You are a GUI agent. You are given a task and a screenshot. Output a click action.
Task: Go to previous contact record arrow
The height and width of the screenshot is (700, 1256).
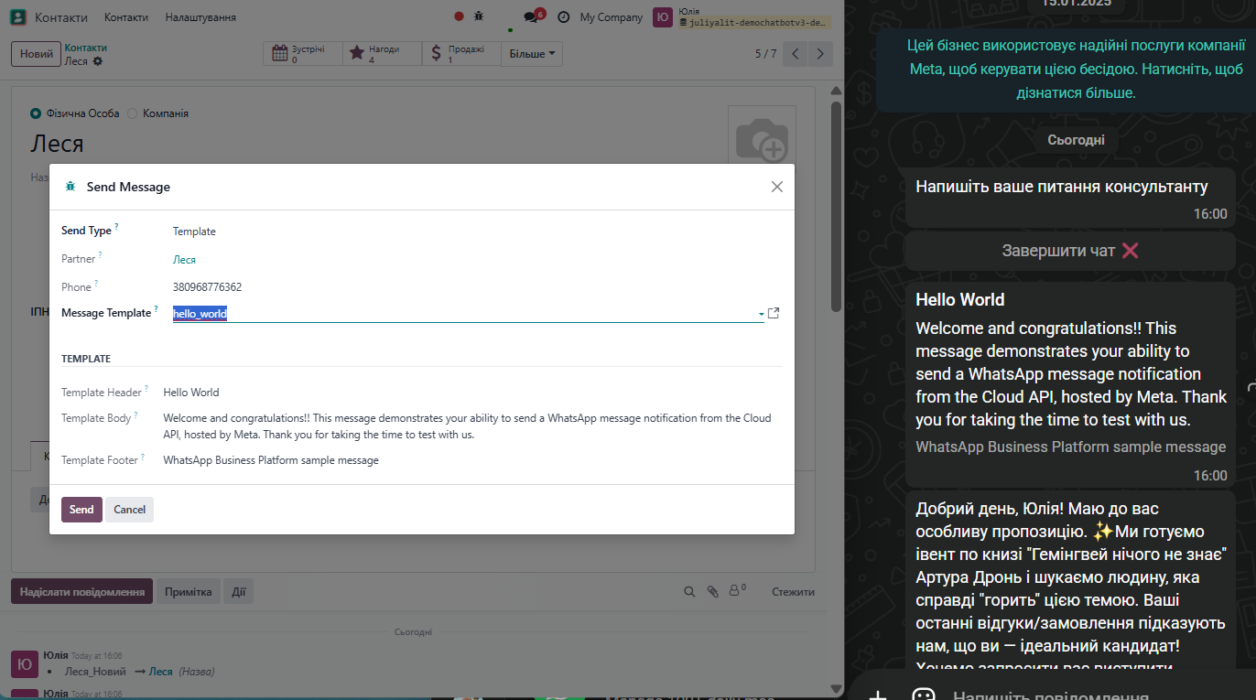[x=796, y=54]
